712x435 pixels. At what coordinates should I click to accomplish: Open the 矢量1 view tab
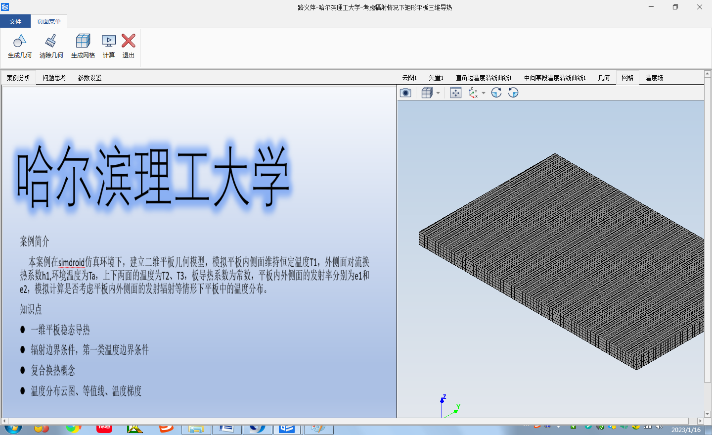[436, 78]
